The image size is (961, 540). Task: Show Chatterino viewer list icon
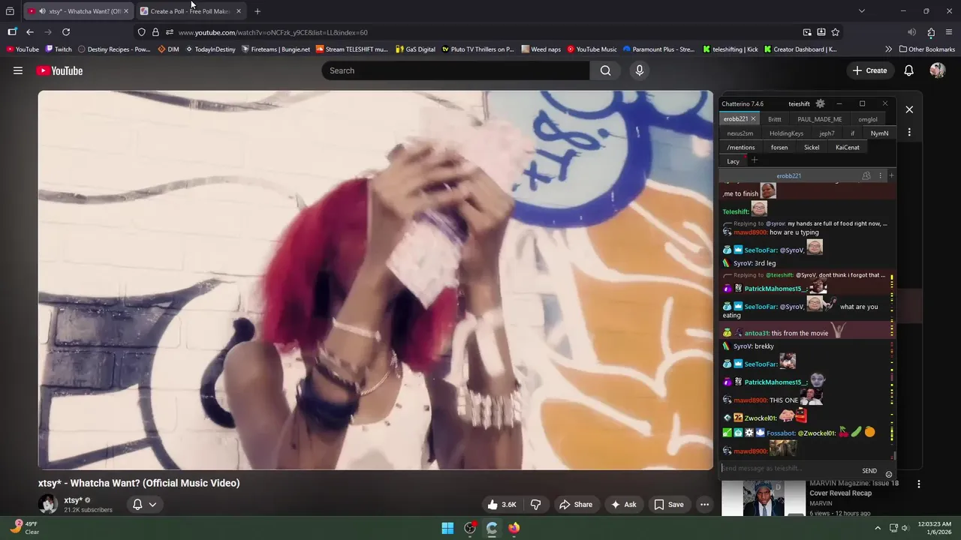point(866,175)
